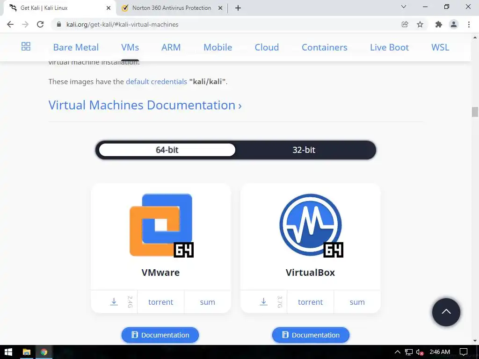
Task: Click the VirtualBox logo image
Action: pyautogui.click(x=311, y=225)
